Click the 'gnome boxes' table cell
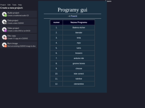This screenshot has height=108, width=145. pos(79,63)
